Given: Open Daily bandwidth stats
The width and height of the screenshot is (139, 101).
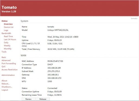Looking at the screenshot, I should [6, 43].
